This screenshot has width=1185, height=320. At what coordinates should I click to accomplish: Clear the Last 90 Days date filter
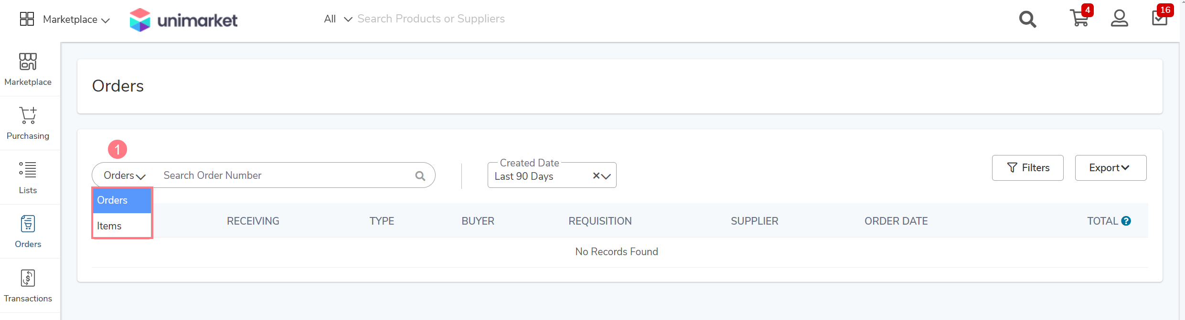[596, 175]
